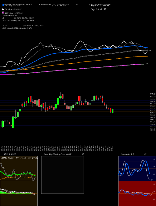
Task: Open the blue Stochastics chart panel
Action: (x=137, y=169)
